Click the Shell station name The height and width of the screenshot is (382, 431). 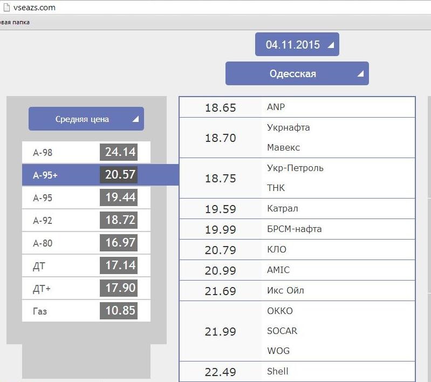278,371
